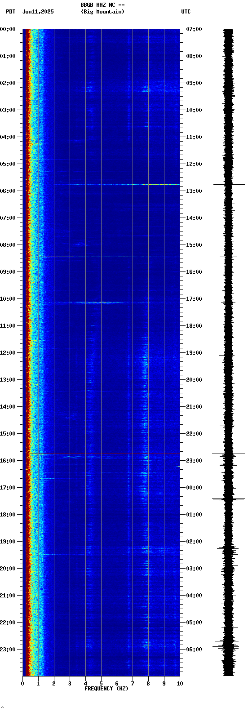The image size is (248, 712).
Task: Click the 07:00 PDT time label on left axis
Action: [8, 218]
